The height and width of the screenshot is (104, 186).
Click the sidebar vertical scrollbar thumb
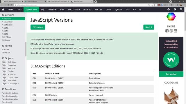pyautogui.click(x=26, y=49)
